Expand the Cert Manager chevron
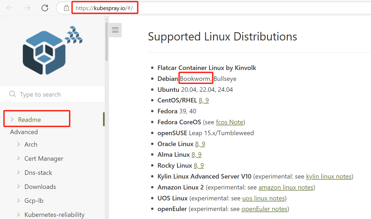The image size is (371, 219). 18,158
